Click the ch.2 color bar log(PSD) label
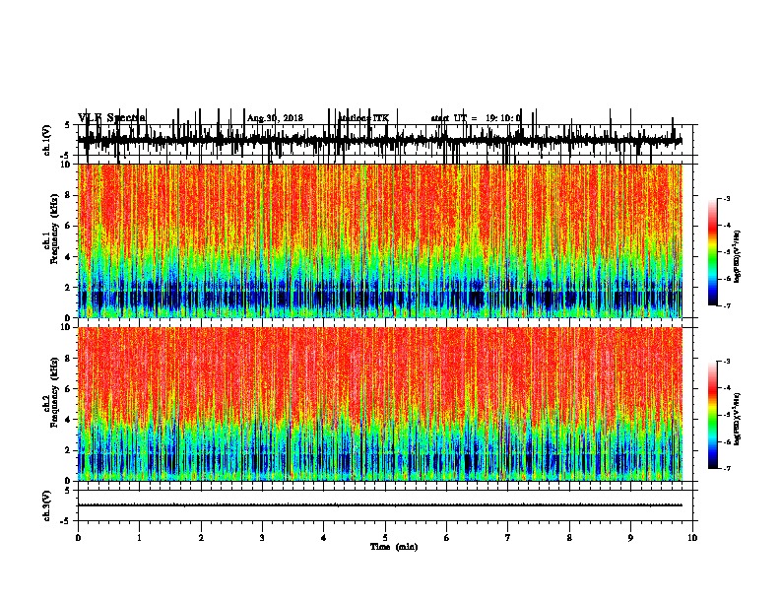The width and height of the screenshot is (780, 603). click(x=738, y=420)
